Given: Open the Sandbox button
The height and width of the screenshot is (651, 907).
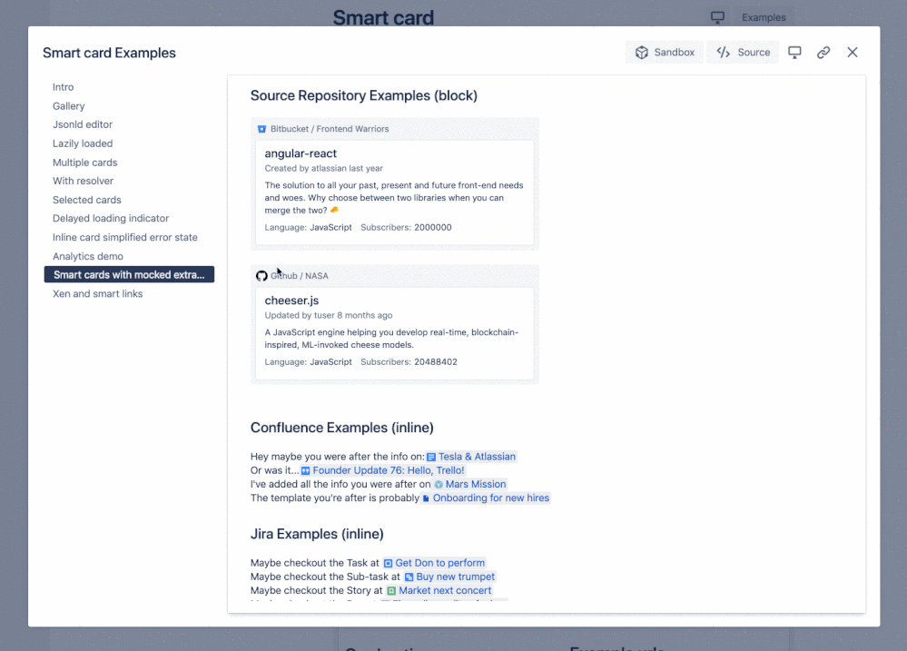Looking at the screenshot, I should [x=664, y=52].
